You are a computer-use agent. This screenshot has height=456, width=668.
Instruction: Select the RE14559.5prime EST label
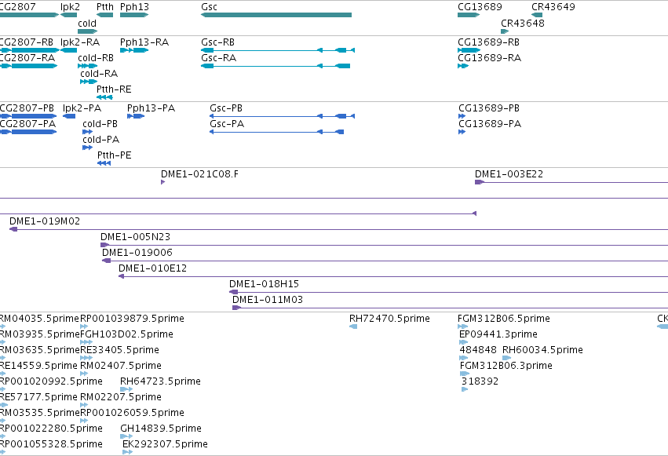pos(38,365)
